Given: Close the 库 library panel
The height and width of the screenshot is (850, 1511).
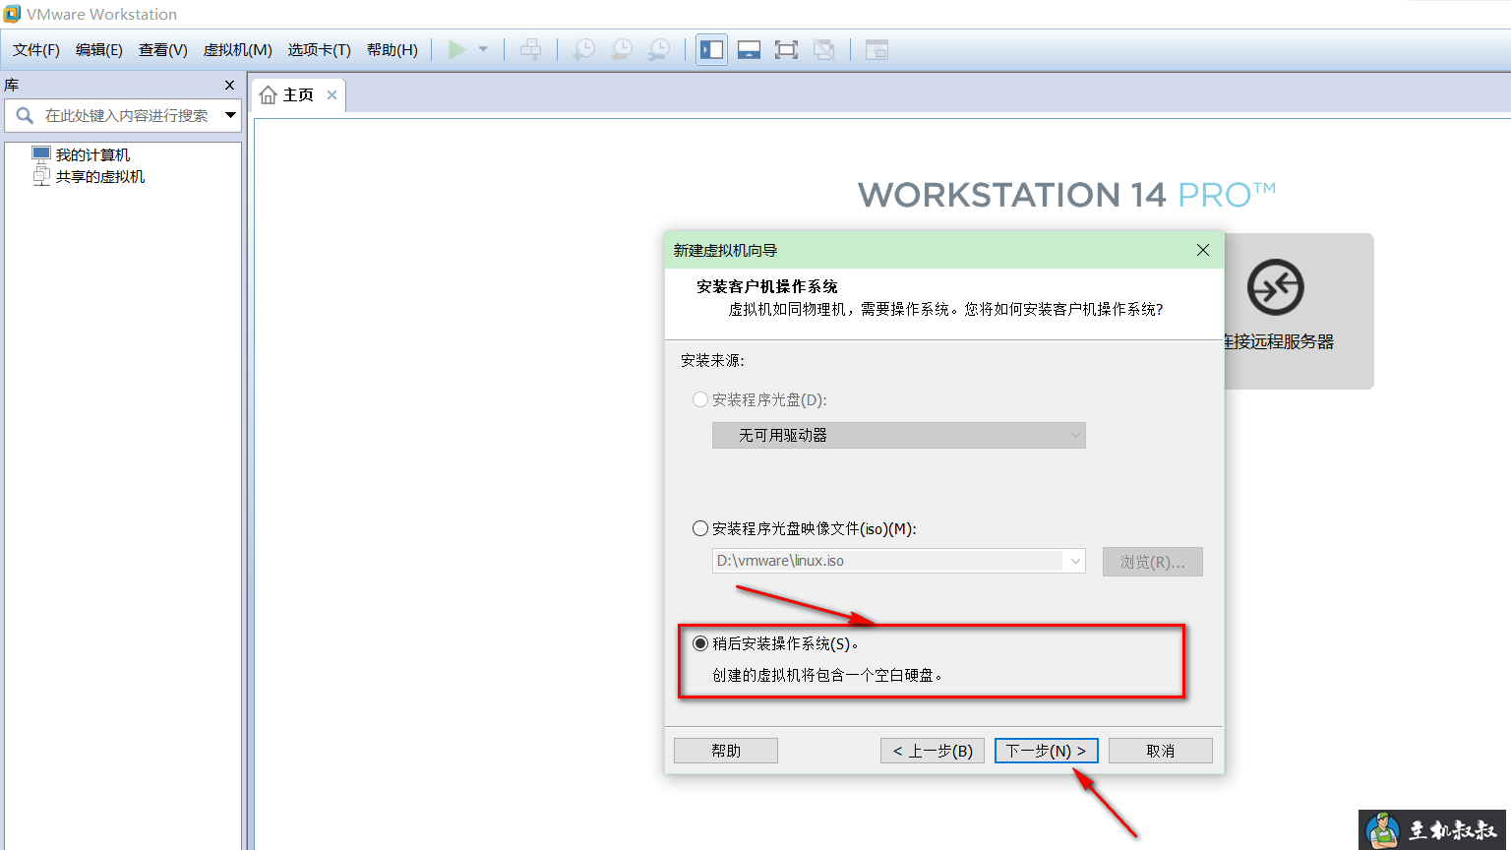Looking at the screenshot, I should coord(229,85).
